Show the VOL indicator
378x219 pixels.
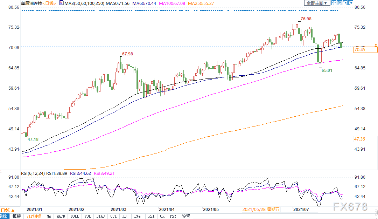point(87,216)
